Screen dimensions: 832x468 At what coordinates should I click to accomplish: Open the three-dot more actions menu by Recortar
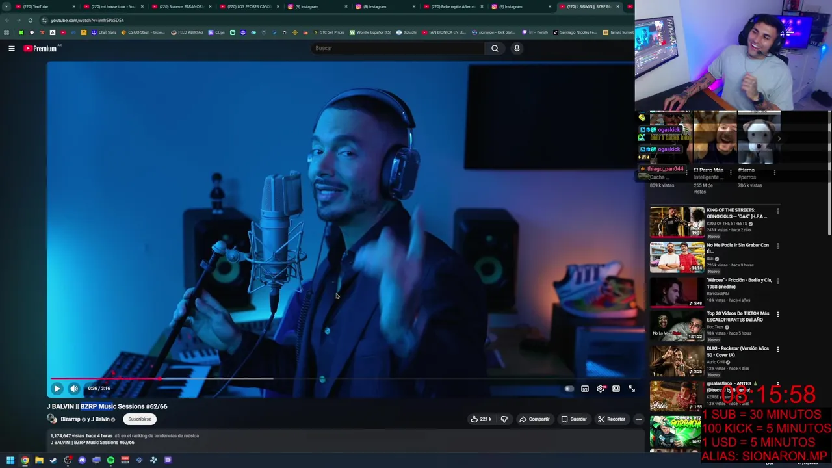pos(639,419)
